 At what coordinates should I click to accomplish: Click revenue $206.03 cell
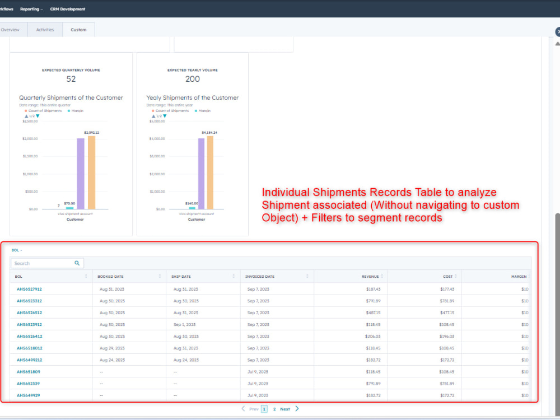[373, 336]
